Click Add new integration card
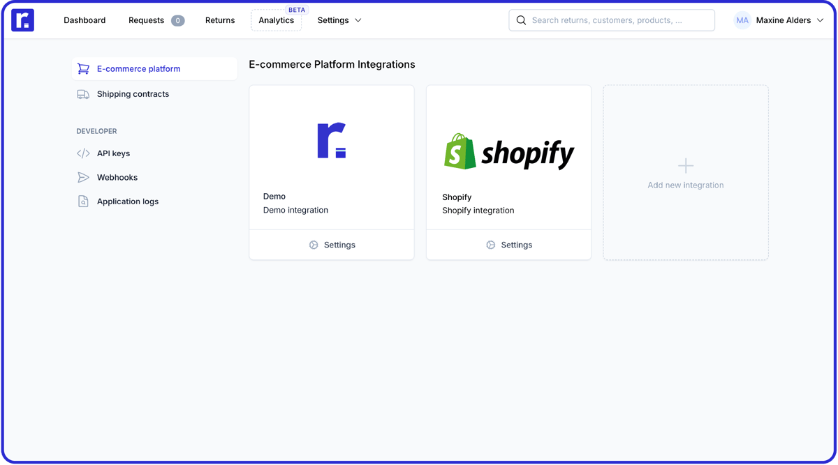Screen dimensions: 838x465 [686, 173]
